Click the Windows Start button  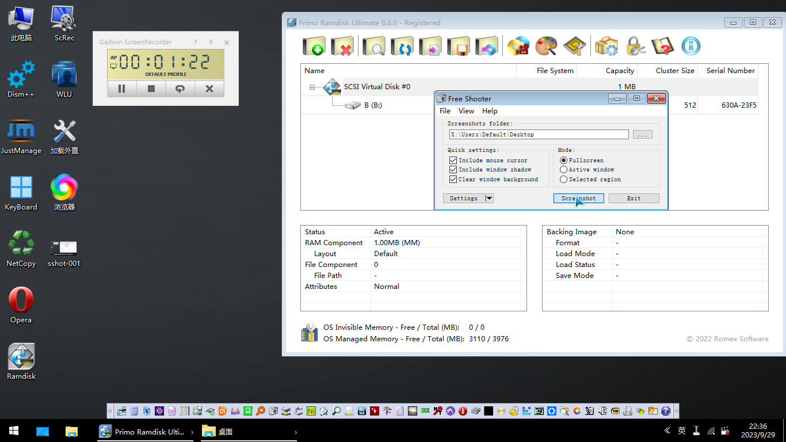click(14, 430)
